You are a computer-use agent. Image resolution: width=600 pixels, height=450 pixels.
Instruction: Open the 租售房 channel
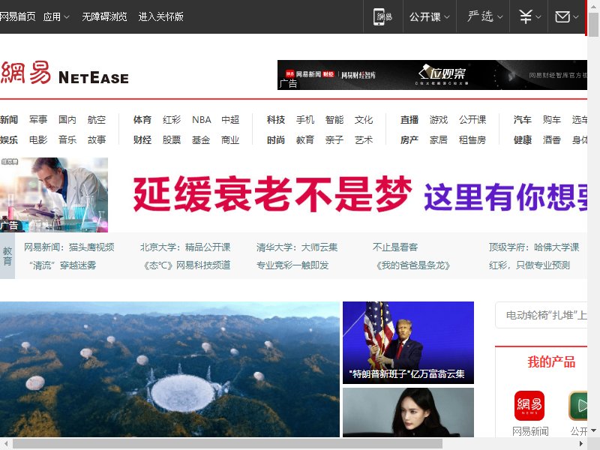[x=472, y=140]
